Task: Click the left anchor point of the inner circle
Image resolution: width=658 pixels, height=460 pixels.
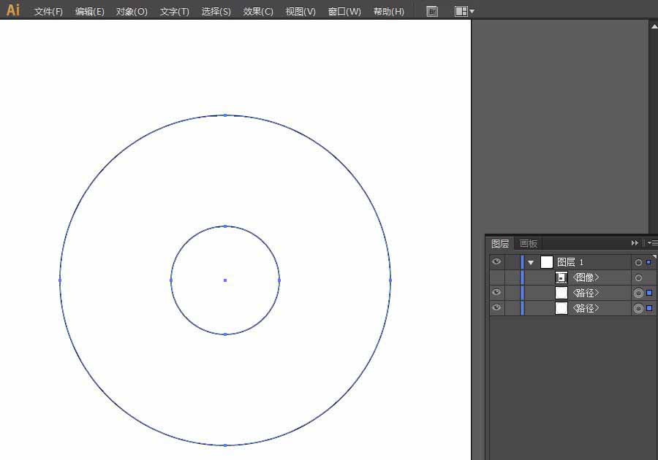Action: 171,280
